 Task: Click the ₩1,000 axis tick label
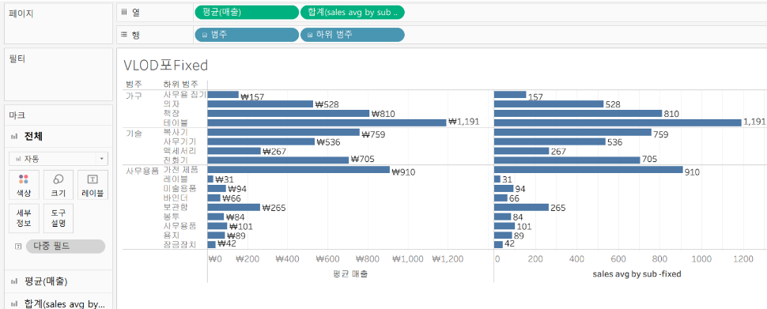[x=407, y=259]
